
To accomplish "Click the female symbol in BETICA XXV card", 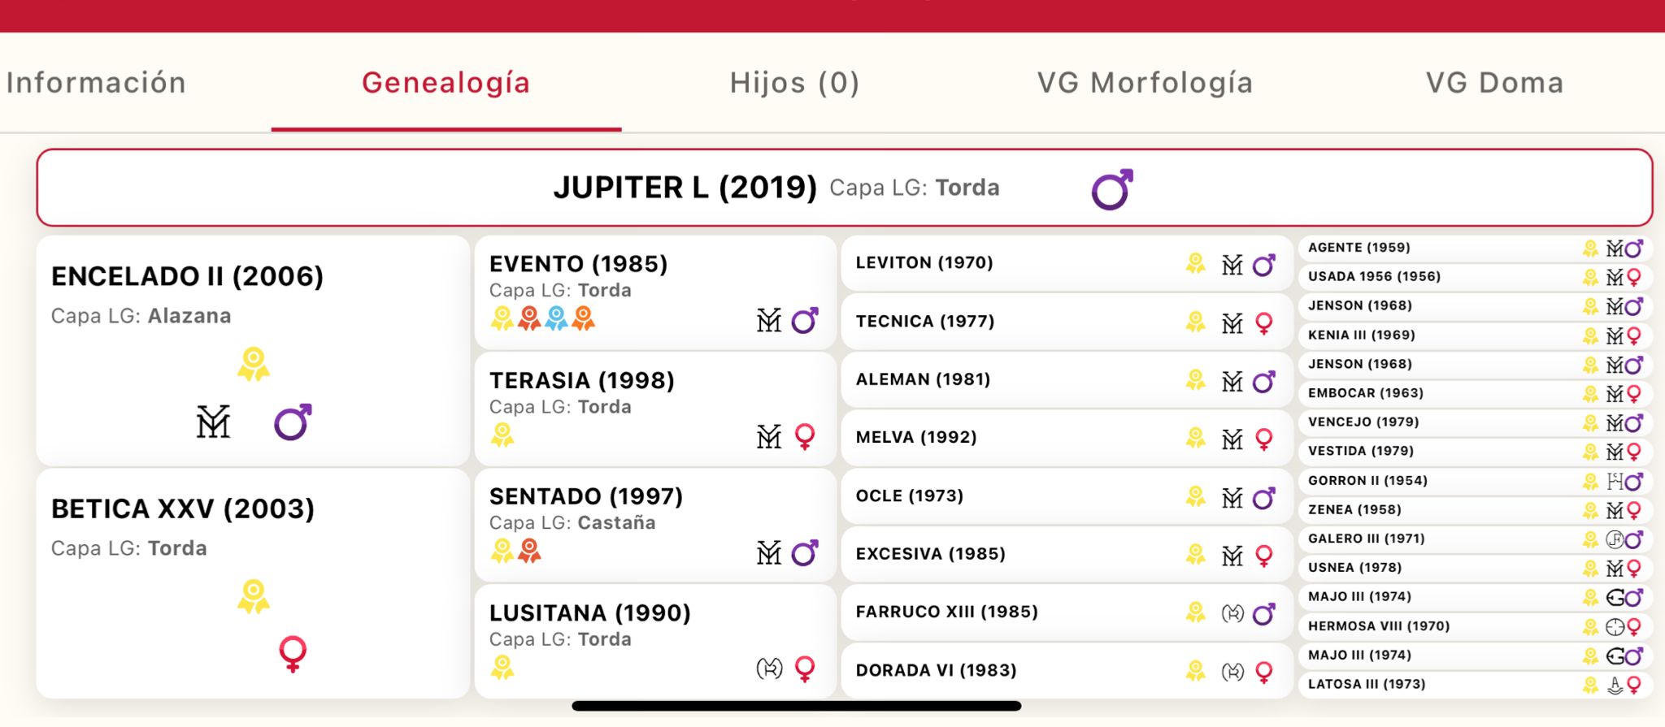I will 293,653.
